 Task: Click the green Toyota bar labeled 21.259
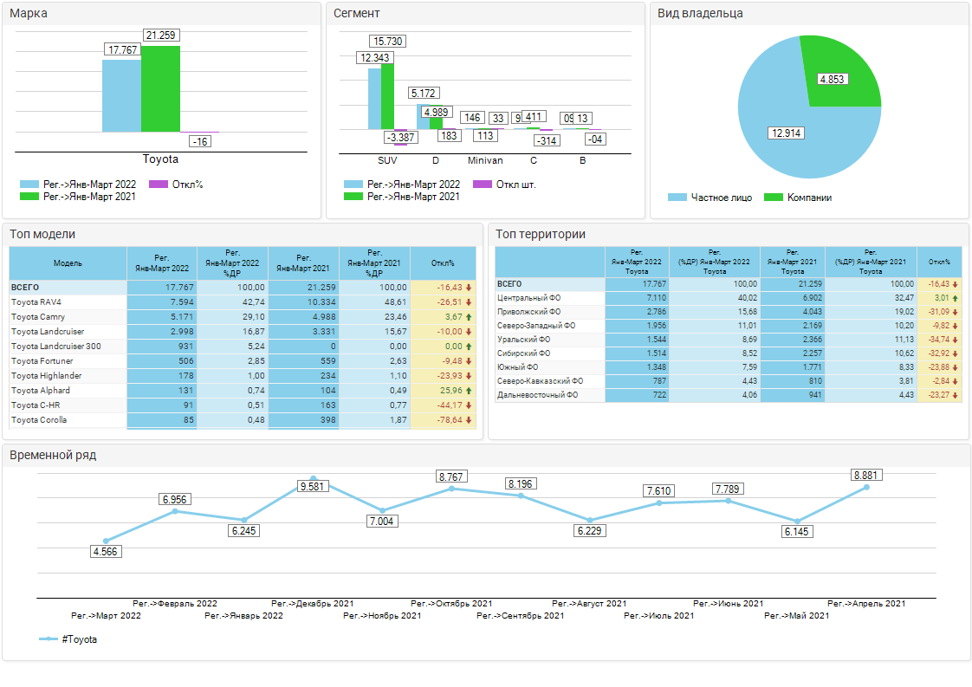160,88
